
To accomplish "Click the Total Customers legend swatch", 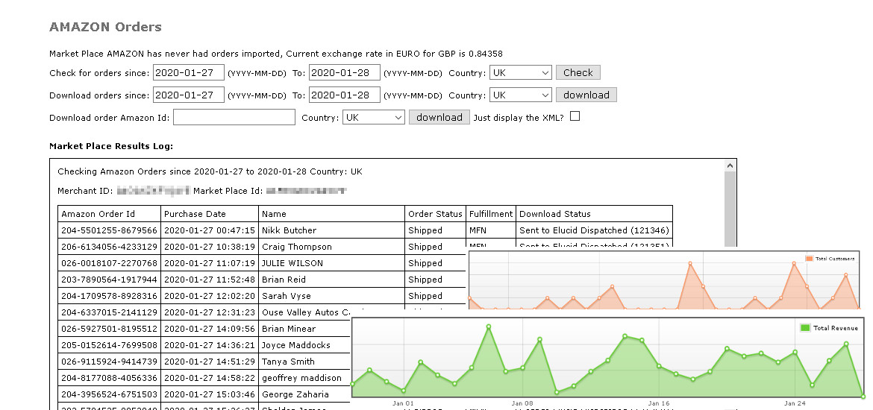I will [809, 259].
